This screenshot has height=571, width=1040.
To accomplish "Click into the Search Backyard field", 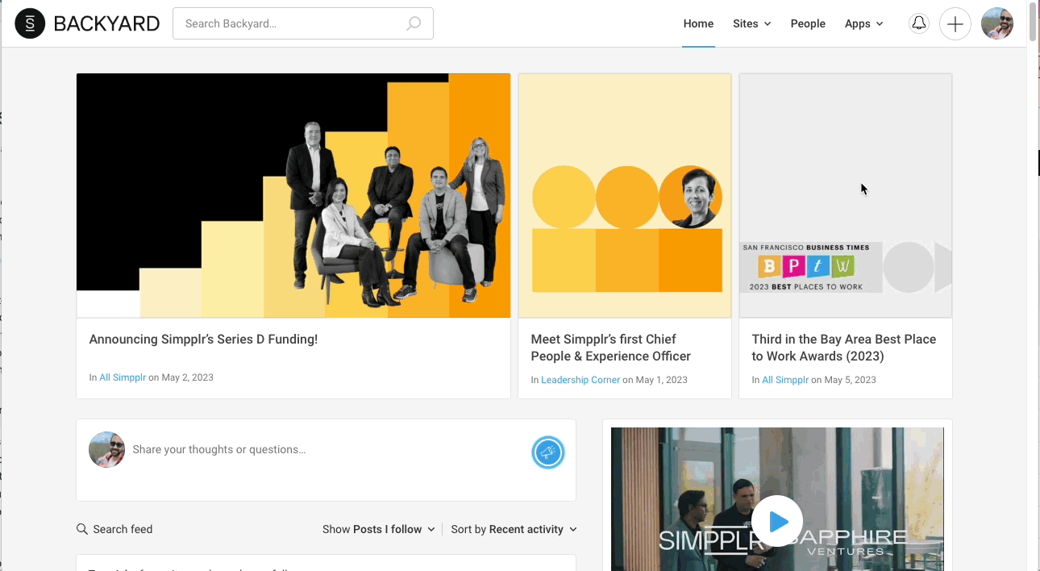I will click(303, 23).
